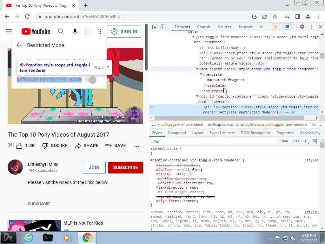Open the Chrome profile avatar
Viewport: 325px width, 244px height.
(308, 17)
